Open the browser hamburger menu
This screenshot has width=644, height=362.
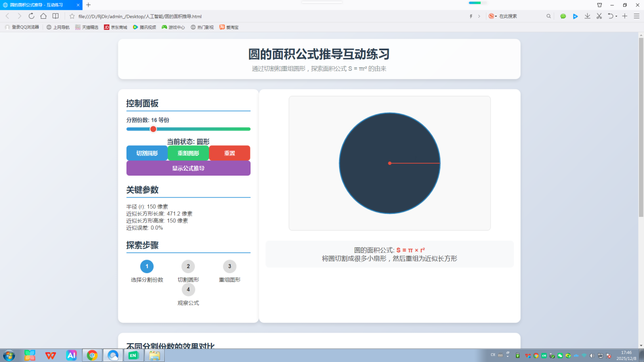636,16
